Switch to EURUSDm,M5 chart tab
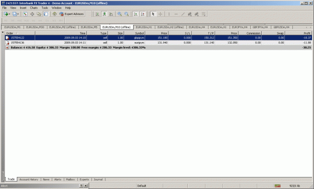 [x=89, y=27]
